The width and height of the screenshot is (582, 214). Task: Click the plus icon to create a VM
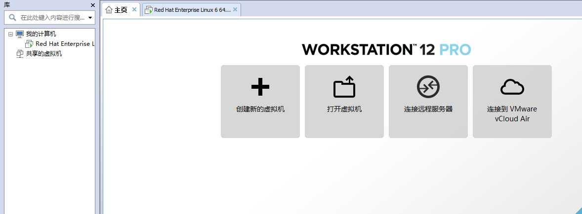pos(260,87)
